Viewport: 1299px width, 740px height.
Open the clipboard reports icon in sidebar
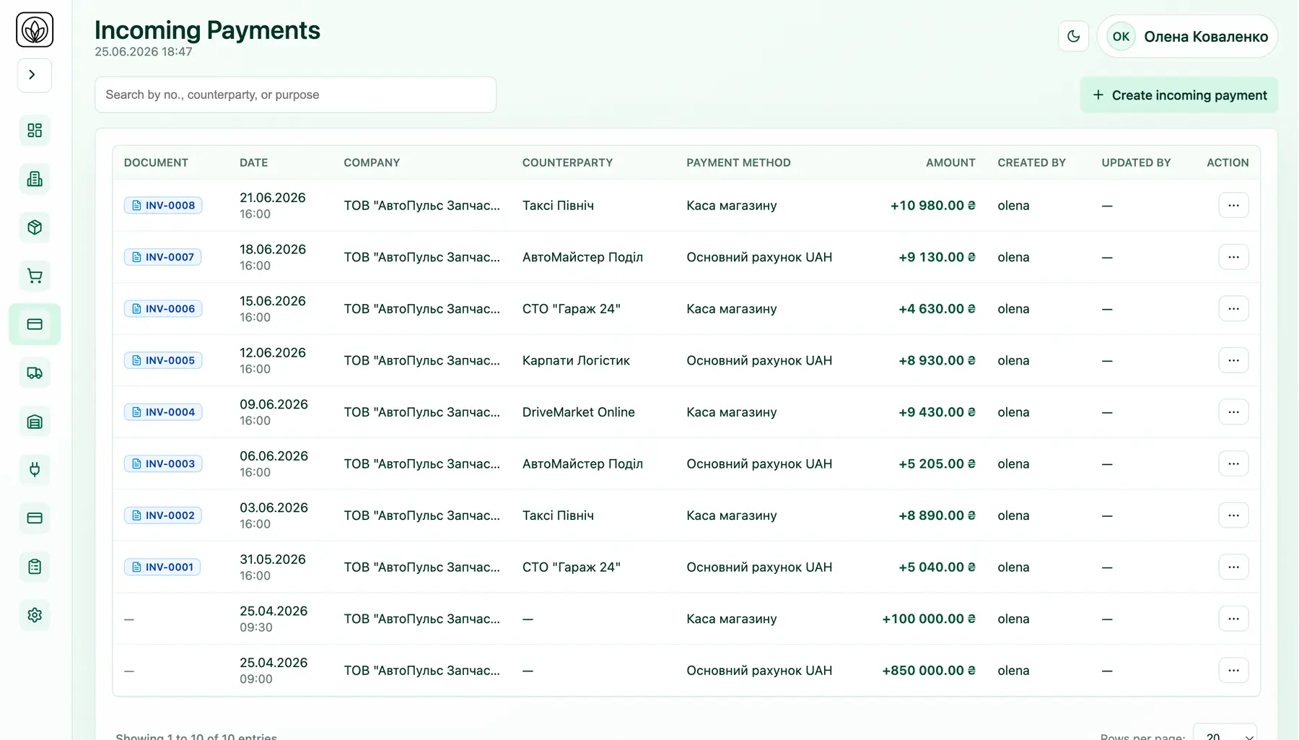(x=35, y=567)
